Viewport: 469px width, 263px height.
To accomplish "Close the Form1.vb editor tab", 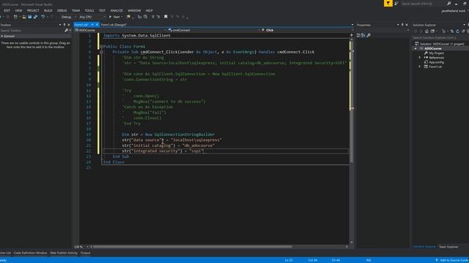I will coord(97,25).
